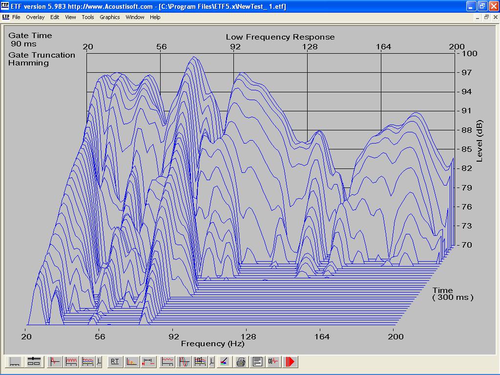
Task: Open the View menu
Action: pyautogui.click(x=70, y=17)
